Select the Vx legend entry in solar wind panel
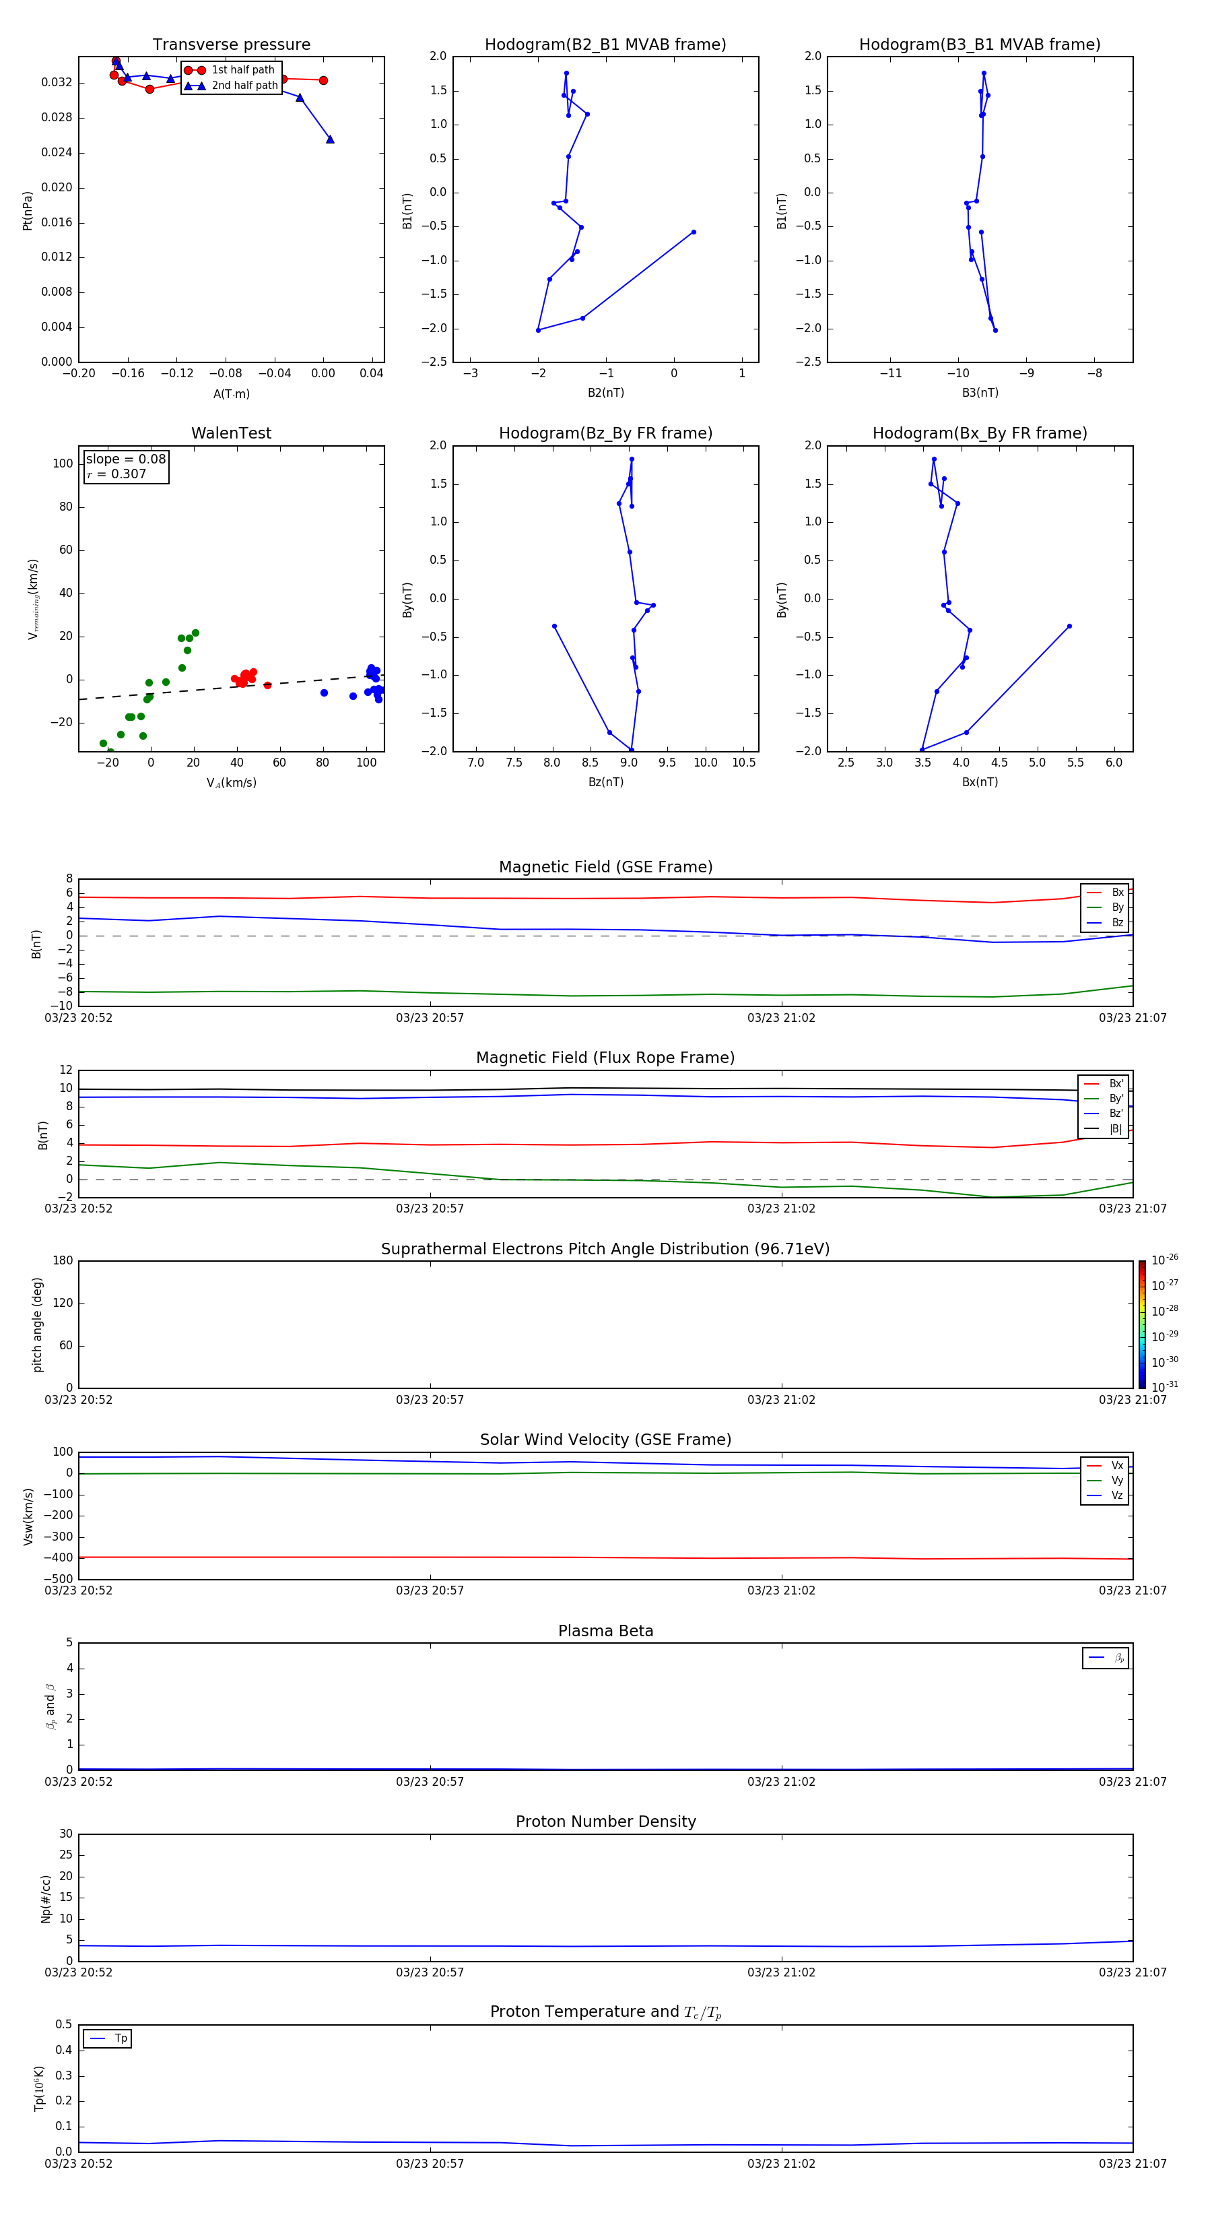Viewport: 1212px width, 2223px height. click(x=1105, y=1467)
